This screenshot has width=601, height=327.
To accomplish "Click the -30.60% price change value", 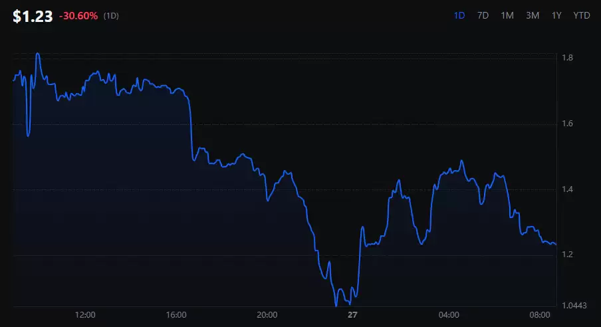I will click(78, 16).
